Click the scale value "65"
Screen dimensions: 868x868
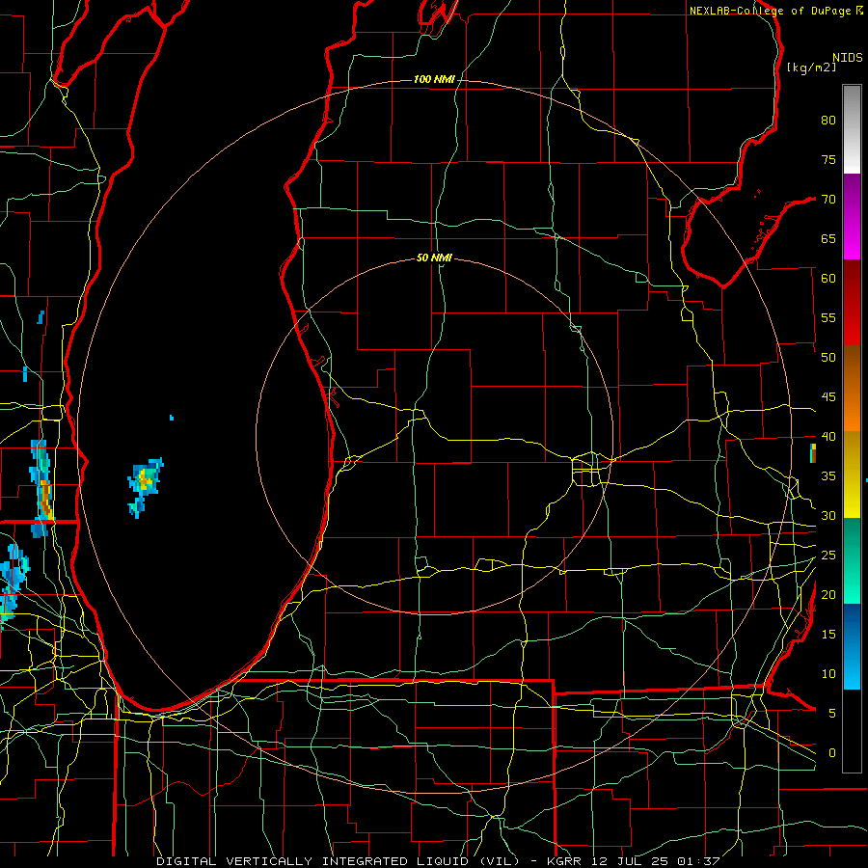pyautogui.click(x=828, y=239)
